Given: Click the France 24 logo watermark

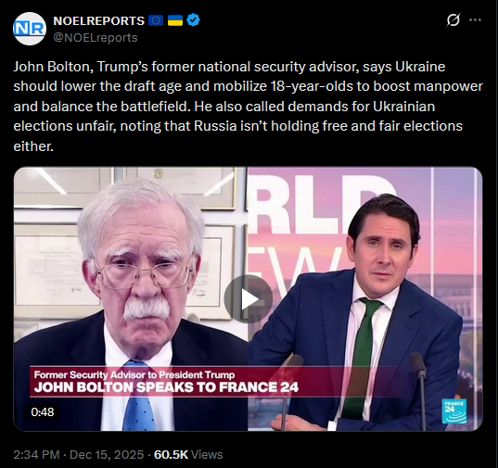Looking at the screenshot, I should tap(454, 411).
